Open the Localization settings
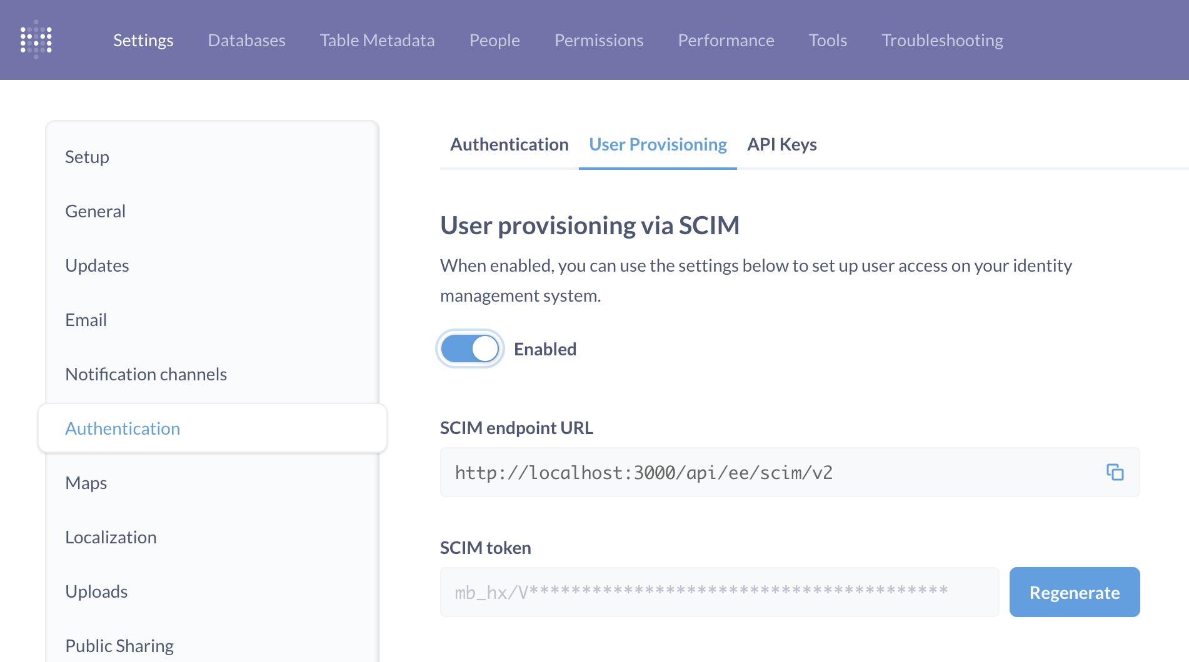1189x662 pixels. (111, 537)
